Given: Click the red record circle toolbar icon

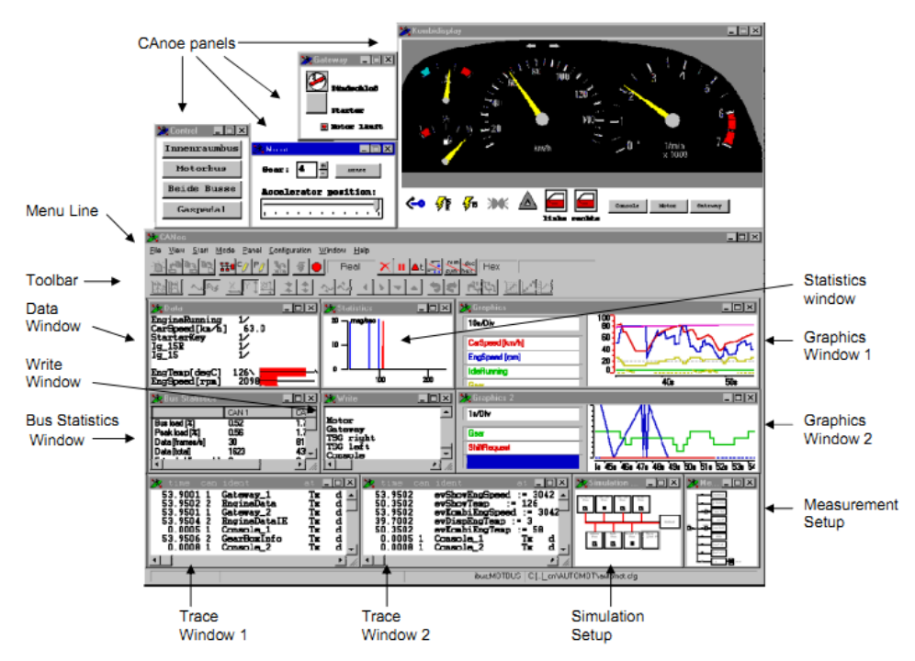Looking at the screenshot, I should [315, 267].
